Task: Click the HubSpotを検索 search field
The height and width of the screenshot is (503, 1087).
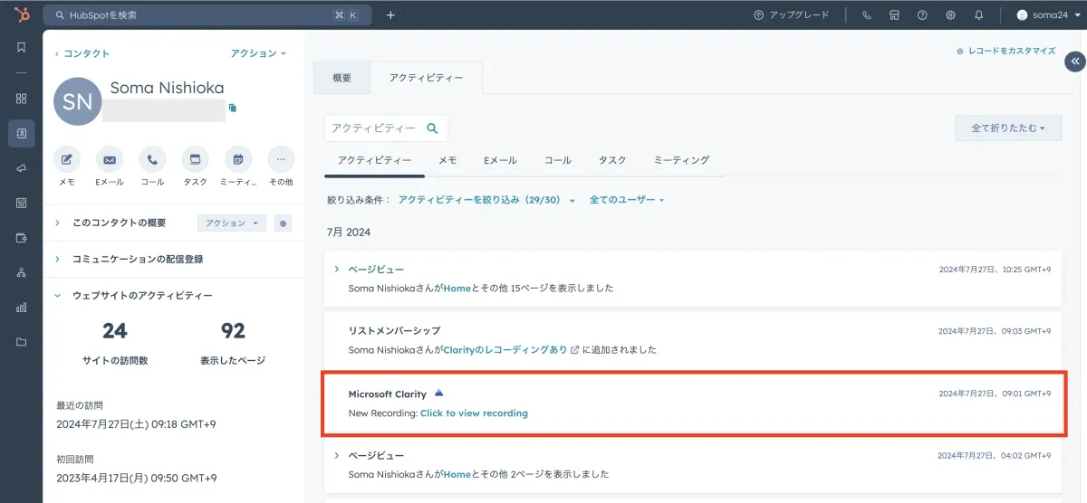Action: 207,15
